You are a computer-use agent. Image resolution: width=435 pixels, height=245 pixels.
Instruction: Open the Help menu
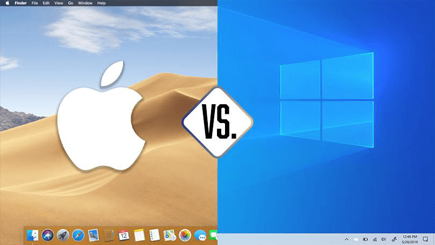[x=102, y=3]
